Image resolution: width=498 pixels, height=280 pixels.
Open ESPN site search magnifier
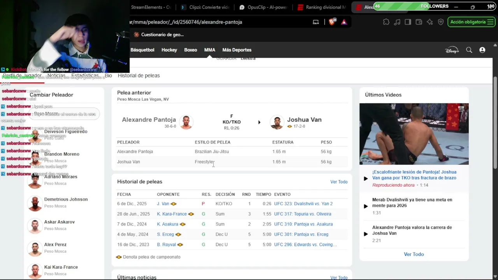[x=469, y=50]
